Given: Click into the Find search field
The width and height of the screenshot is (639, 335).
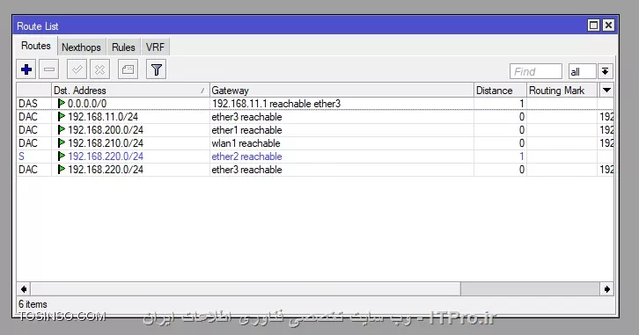Looking at the screenshot, I should 535,71.
